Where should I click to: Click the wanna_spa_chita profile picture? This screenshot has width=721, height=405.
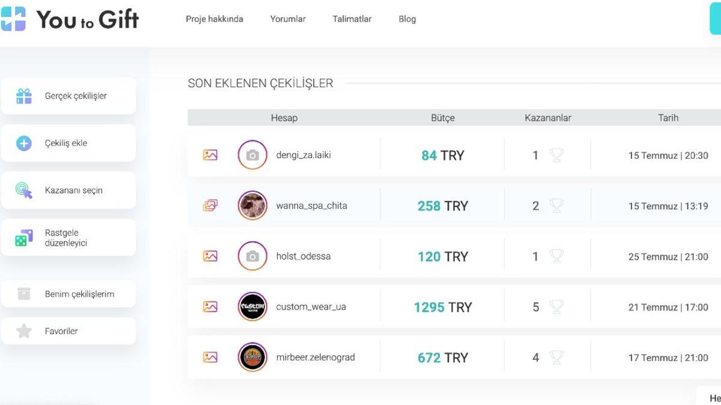(x=252, y=206)
